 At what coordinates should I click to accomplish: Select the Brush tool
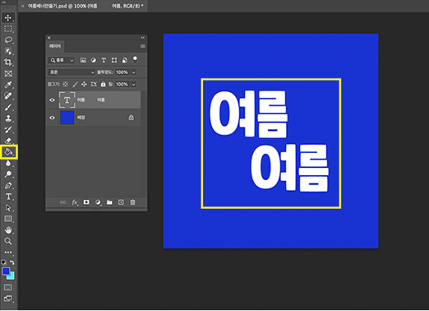click(8, 107)
